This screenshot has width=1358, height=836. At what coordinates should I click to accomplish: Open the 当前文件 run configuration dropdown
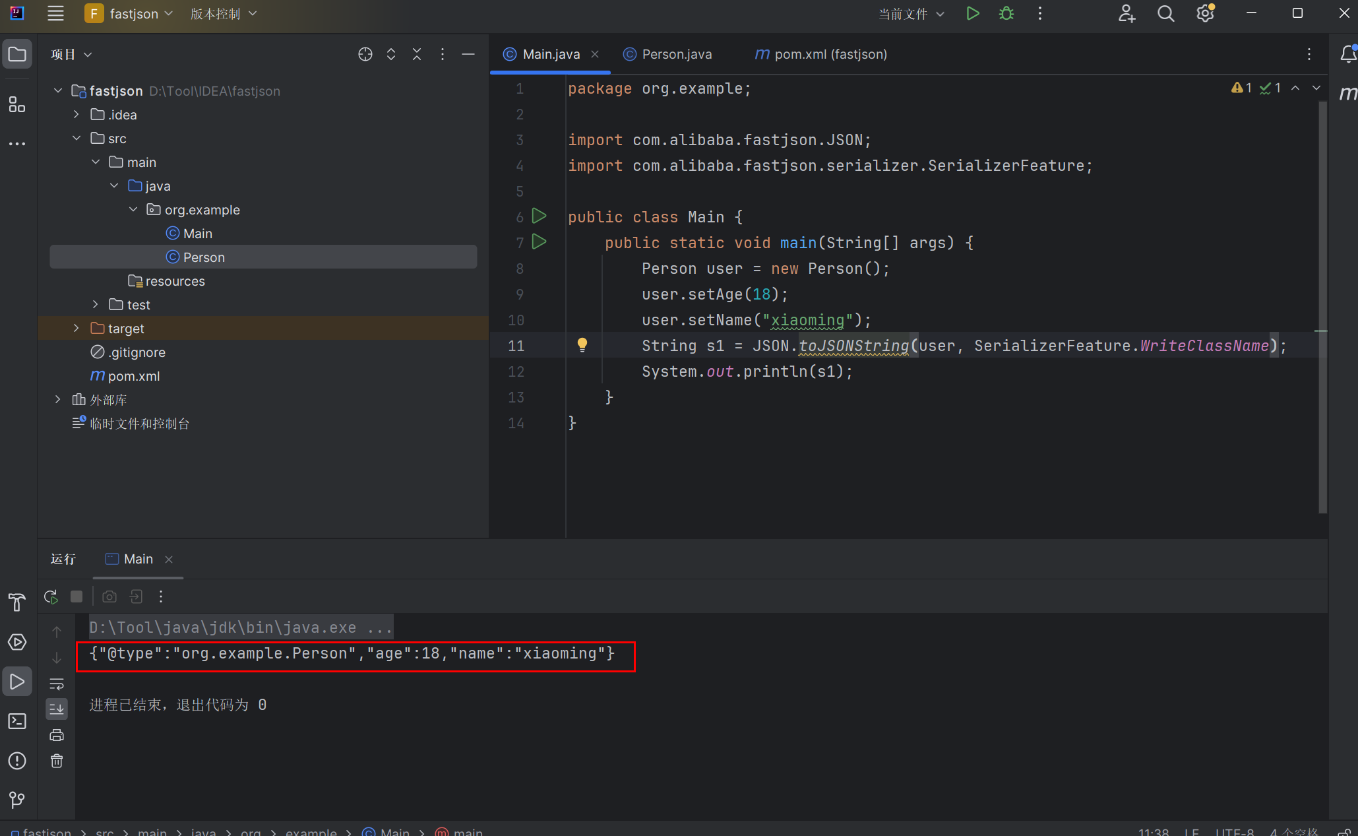911,14
